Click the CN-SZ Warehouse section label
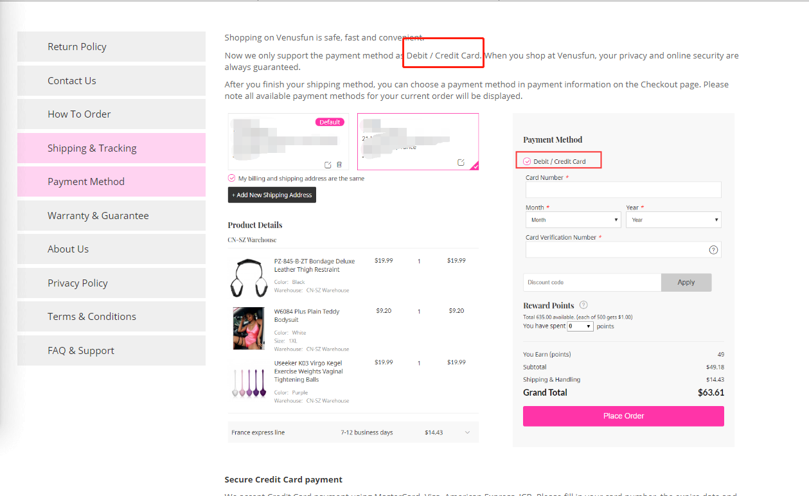 [252, 240]
